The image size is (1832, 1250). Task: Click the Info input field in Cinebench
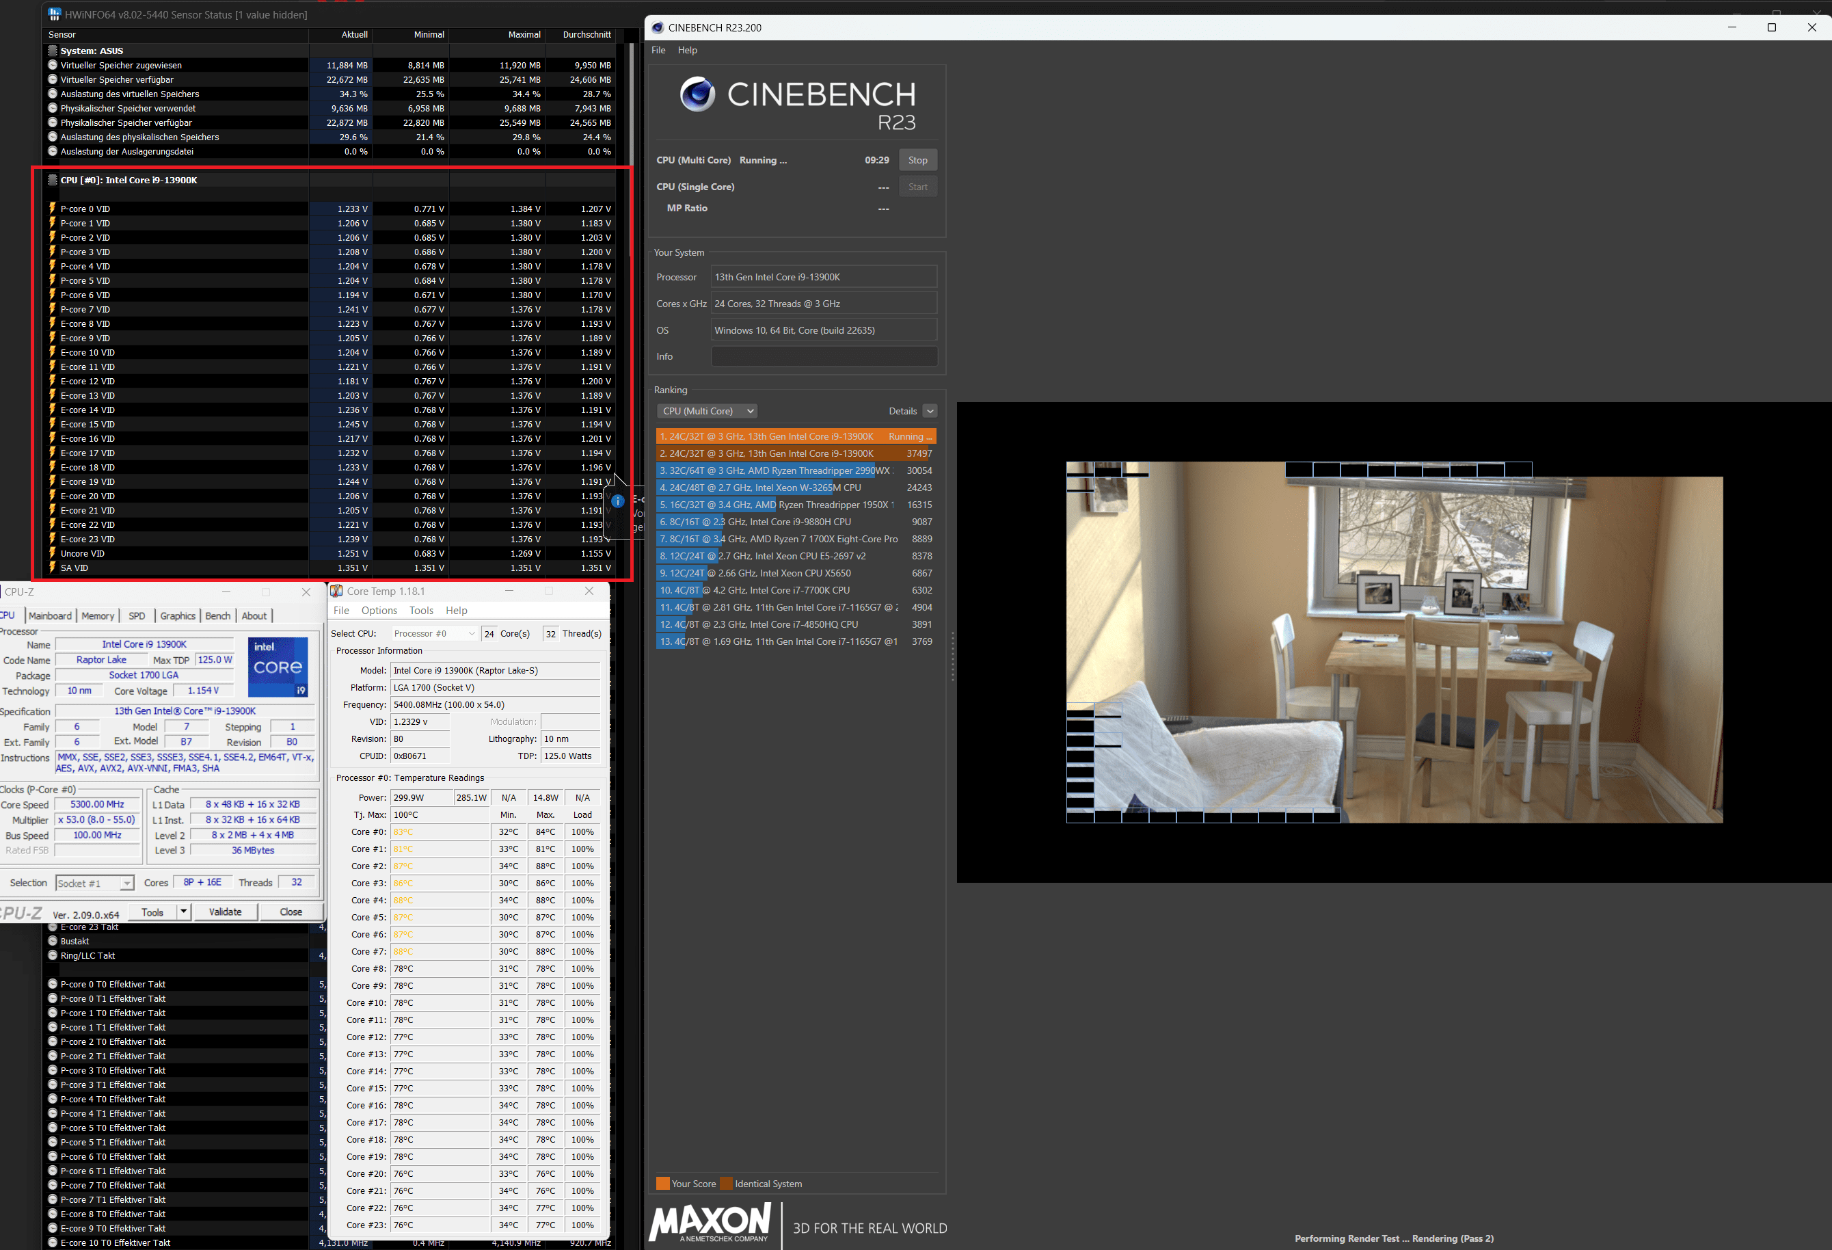pos(824,356)
